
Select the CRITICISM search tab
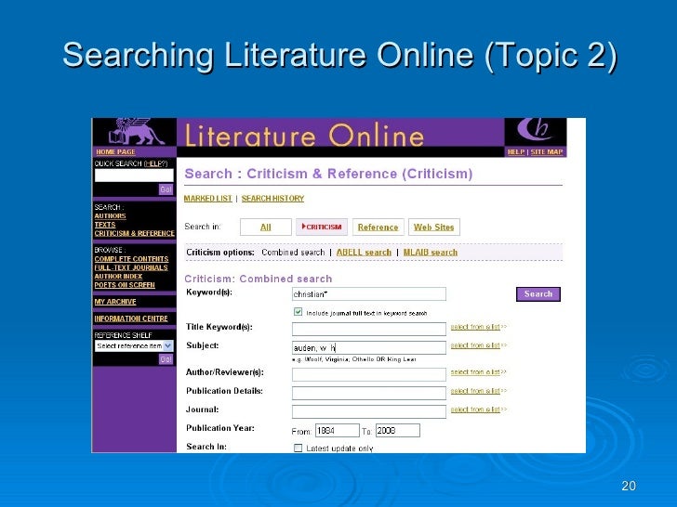[x=322, y=227]
